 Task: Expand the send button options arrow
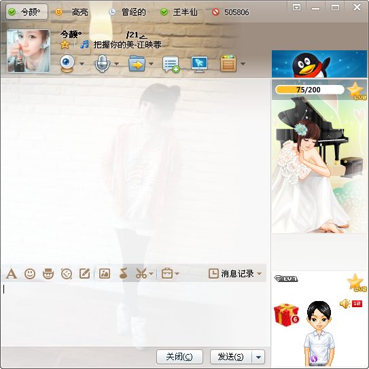point(258,357)
